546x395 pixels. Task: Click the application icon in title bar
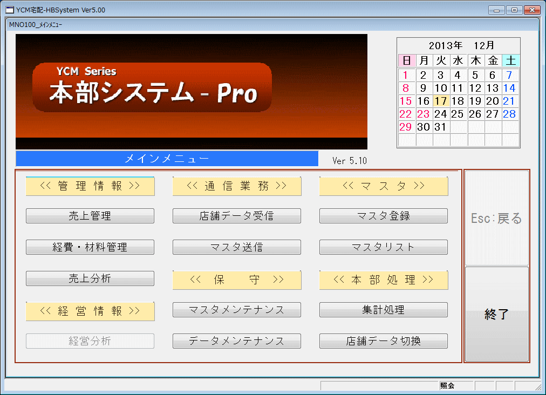coord(10,10)
